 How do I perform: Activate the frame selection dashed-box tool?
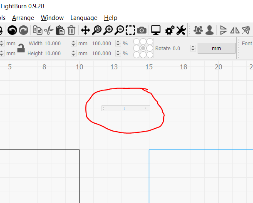click(130, 30)
